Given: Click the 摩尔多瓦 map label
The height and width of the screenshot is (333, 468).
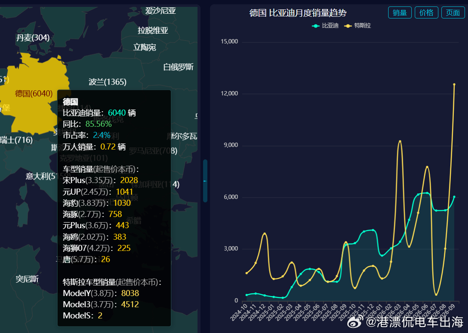Looking at the screenshot, I should click(182, 137).
